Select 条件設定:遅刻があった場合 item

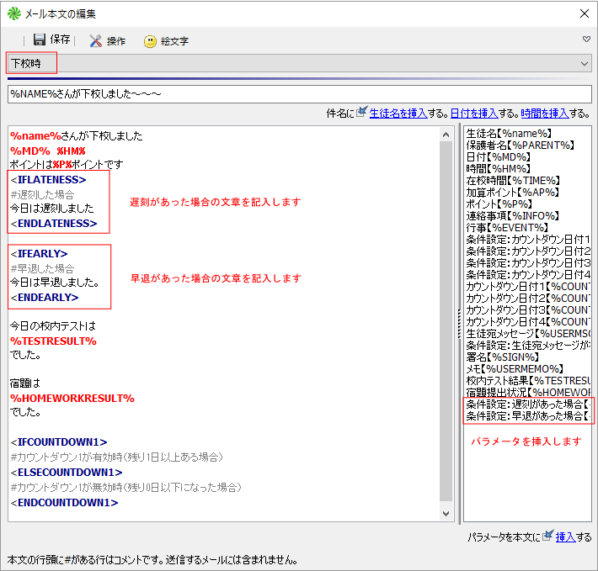[528, 404]
